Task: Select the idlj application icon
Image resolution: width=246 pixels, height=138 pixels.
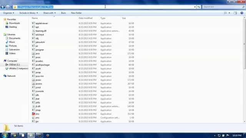Action: pos(33,38)
